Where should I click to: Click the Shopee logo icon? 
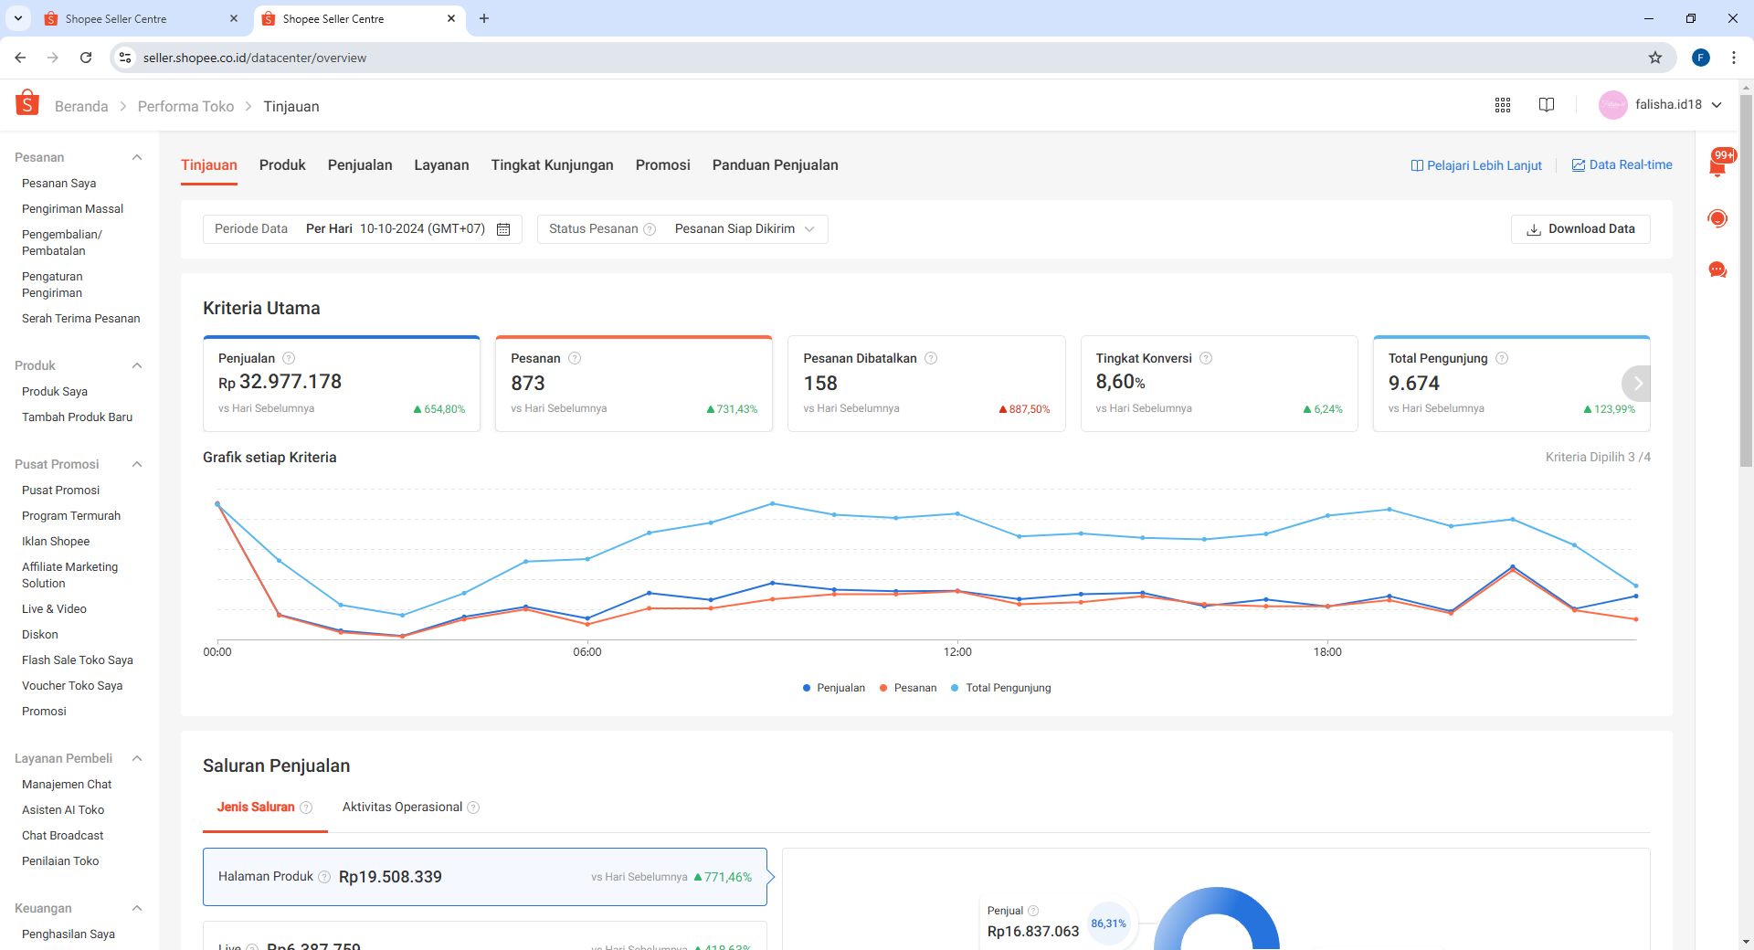(x=27, y=103)
